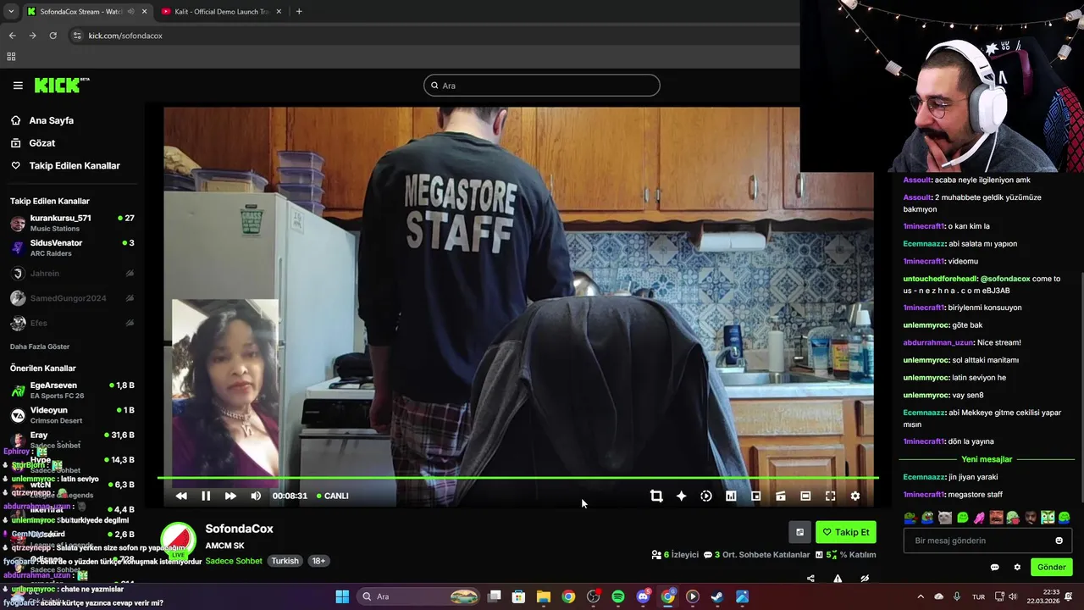Toggle theater mode in player
Screen dimensions: 1084x610
[x=805, y=496]
